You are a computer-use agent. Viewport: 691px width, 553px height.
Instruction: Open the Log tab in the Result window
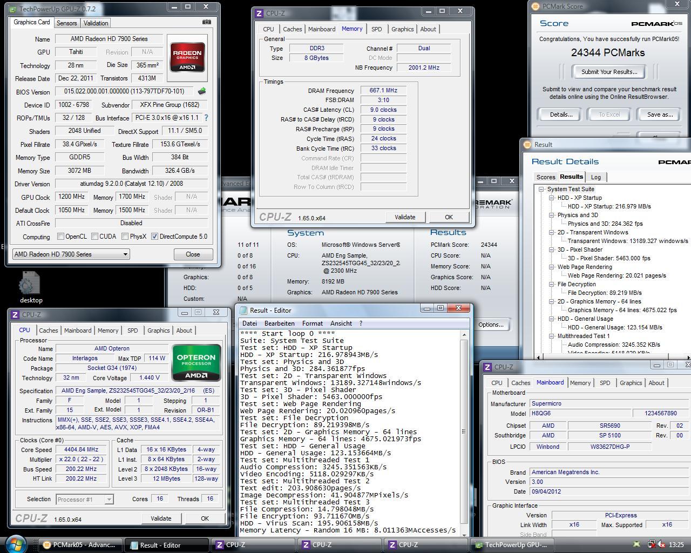(596, 177)
